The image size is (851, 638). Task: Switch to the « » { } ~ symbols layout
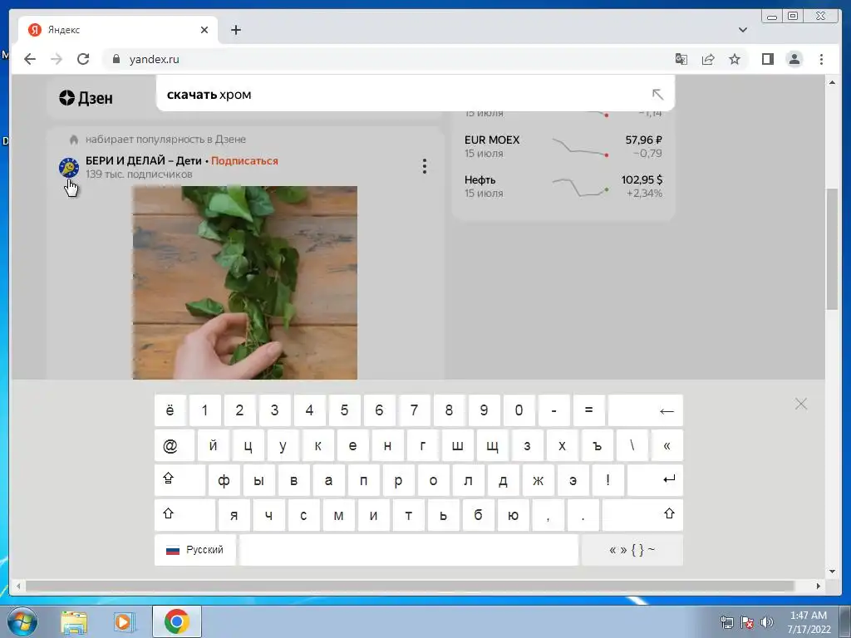click(x=632, y=550)
